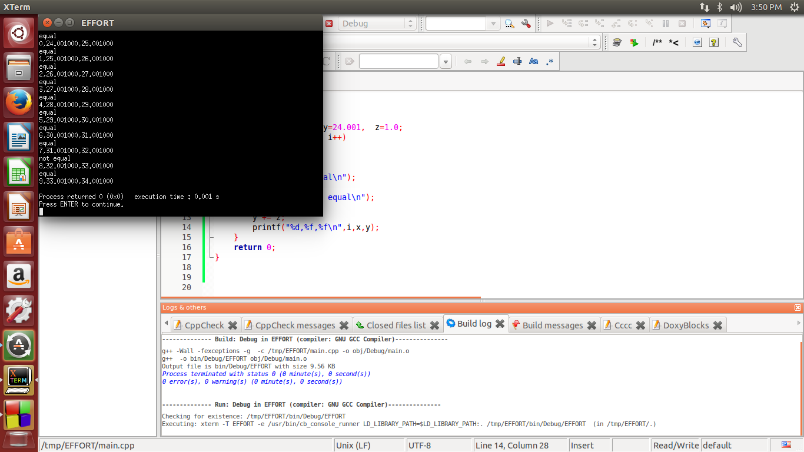Click inside the toolbar search text field
The width and height of the screenshot is (804, 452).
(457, 24)
